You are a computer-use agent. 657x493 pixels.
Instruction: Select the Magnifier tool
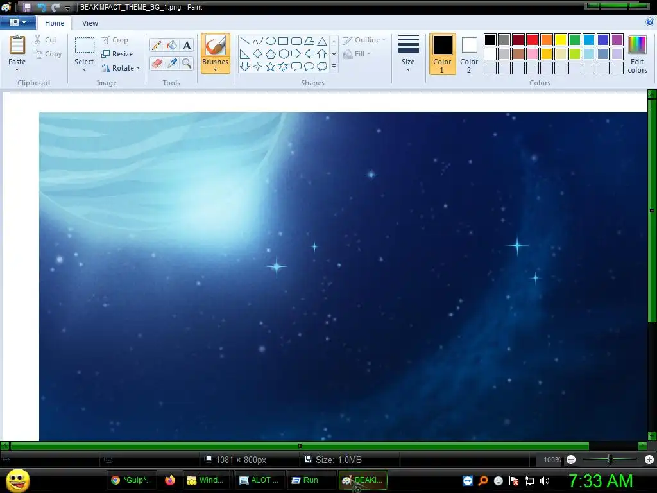pos(187,64)
